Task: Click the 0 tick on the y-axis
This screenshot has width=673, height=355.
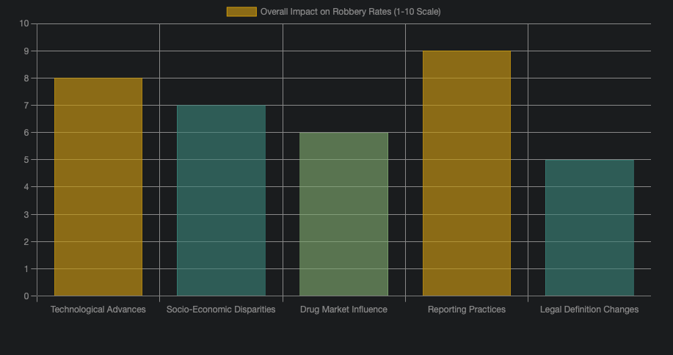Action: (x=26, y=296)
